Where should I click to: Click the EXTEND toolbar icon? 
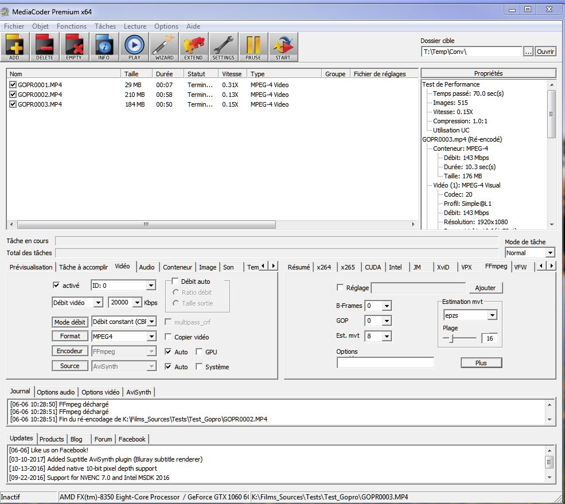[x=193, y=47]
